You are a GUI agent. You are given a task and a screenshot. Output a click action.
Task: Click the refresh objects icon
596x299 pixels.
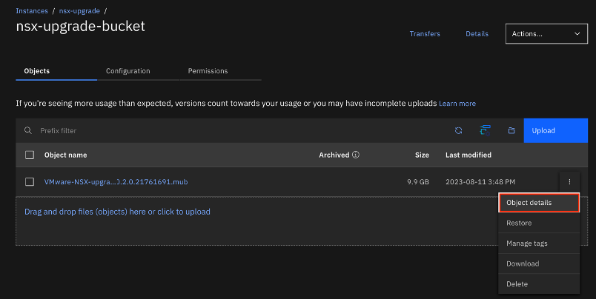459,131
